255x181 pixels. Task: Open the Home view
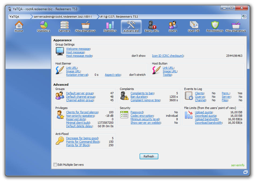click(19, 27)
